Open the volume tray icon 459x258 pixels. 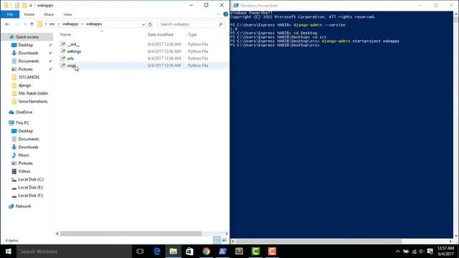pos(422,252)
